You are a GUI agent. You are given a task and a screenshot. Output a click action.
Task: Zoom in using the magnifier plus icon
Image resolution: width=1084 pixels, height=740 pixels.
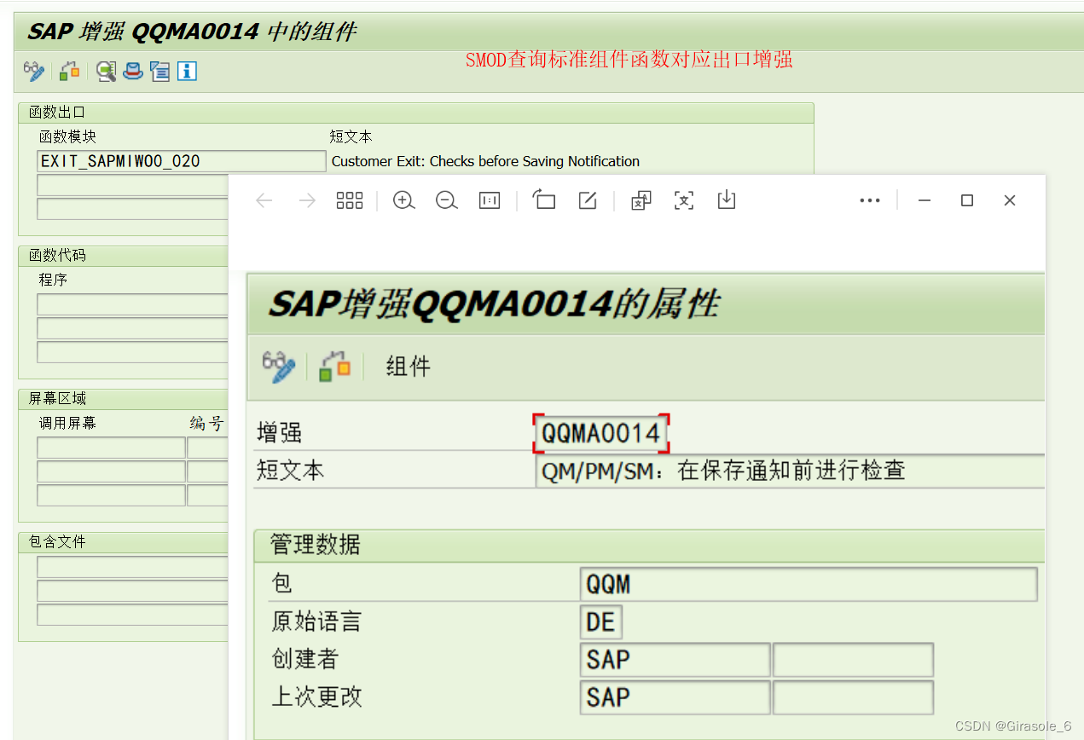[x=403, y=200]
